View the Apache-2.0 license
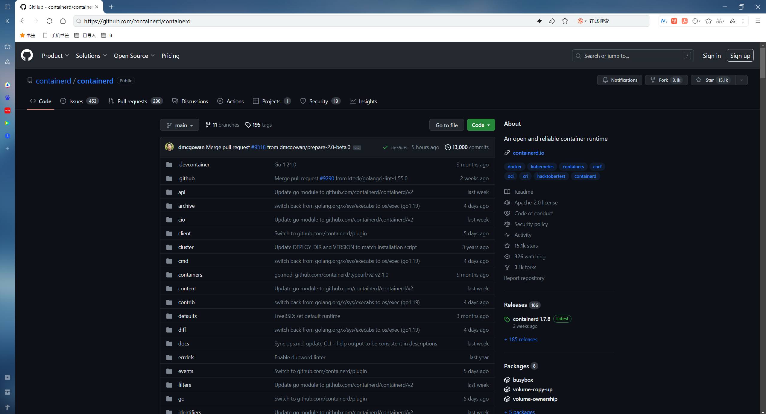The height and width of the screenshot is (414, 766). [536, 202]
